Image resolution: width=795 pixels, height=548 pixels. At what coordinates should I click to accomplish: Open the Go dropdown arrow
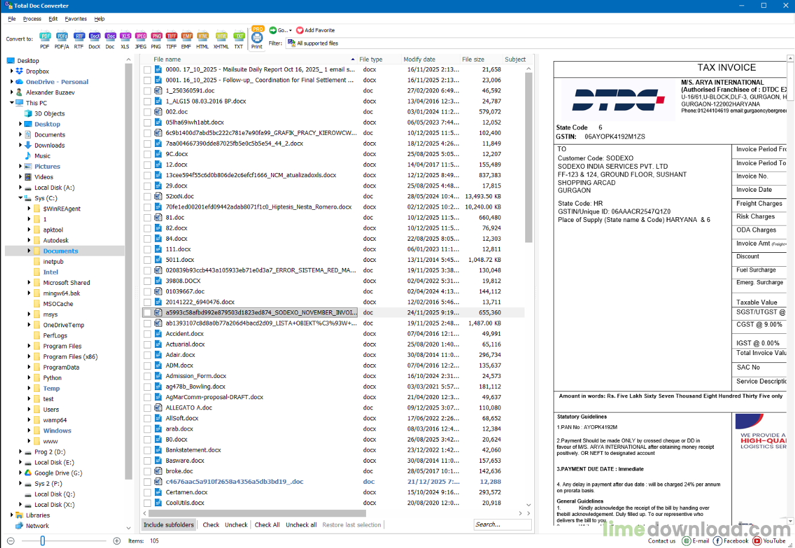coord(290,30)
